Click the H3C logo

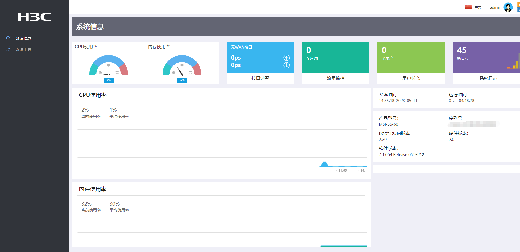click(34, 17)
